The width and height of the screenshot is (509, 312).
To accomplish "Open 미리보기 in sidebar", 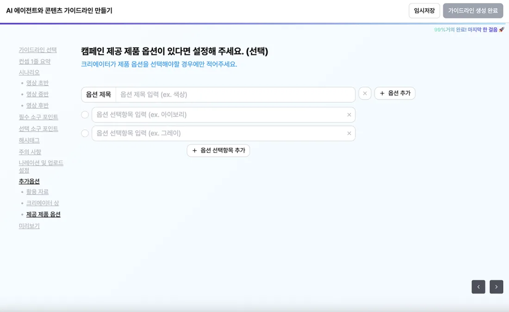I will [x=29, y=226].
